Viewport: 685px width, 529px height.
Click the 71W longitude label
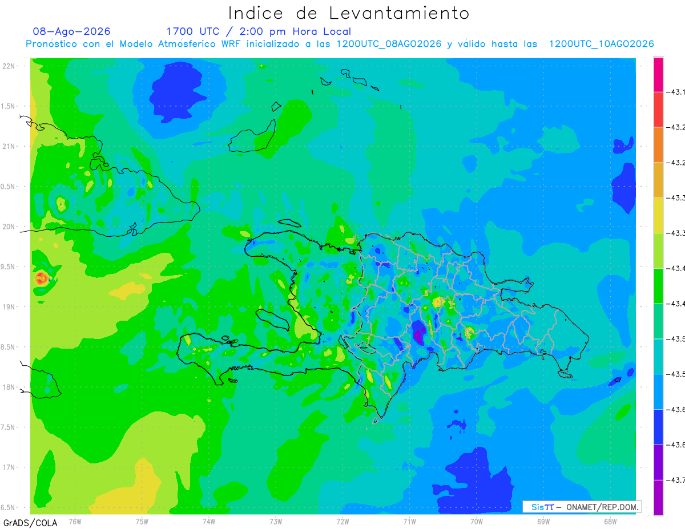[x=409, y=520]
